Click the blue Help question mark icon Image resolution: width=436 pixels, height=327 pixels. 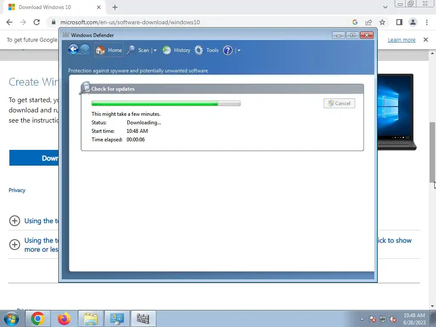[x=228, y=50]
